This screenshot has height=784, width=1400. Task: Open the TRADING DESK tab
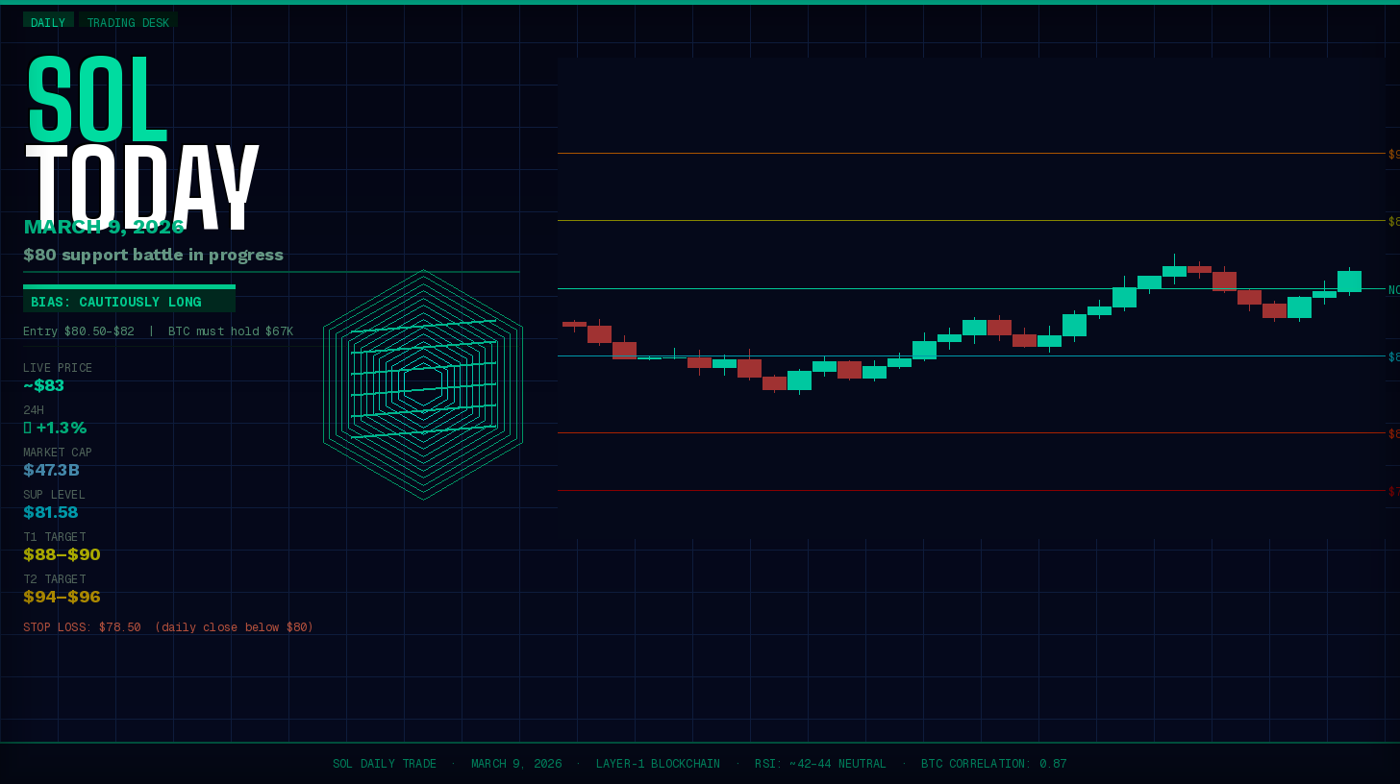click(129, 22)
